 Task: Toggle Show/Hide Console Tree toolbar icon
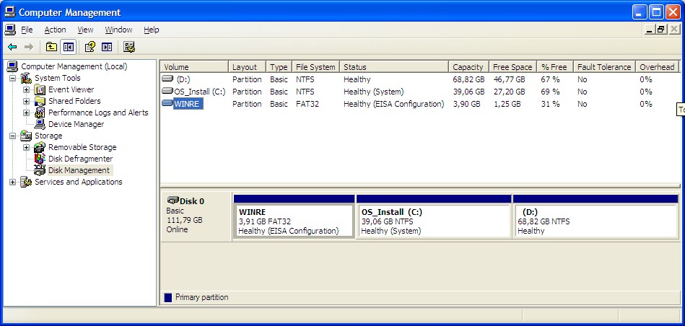68,47
